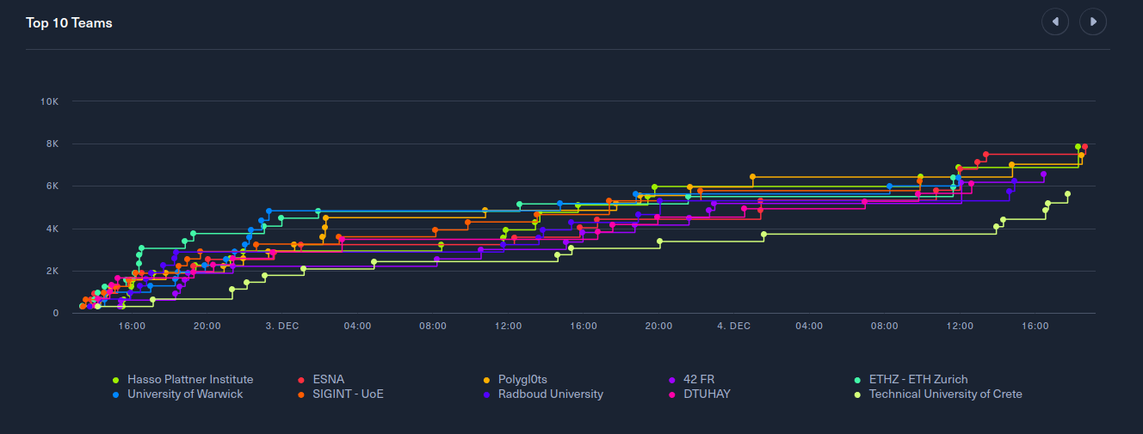
Task: Click the Top 10 Teams heading
Action: pyautogui.click(x=69, y=22)
